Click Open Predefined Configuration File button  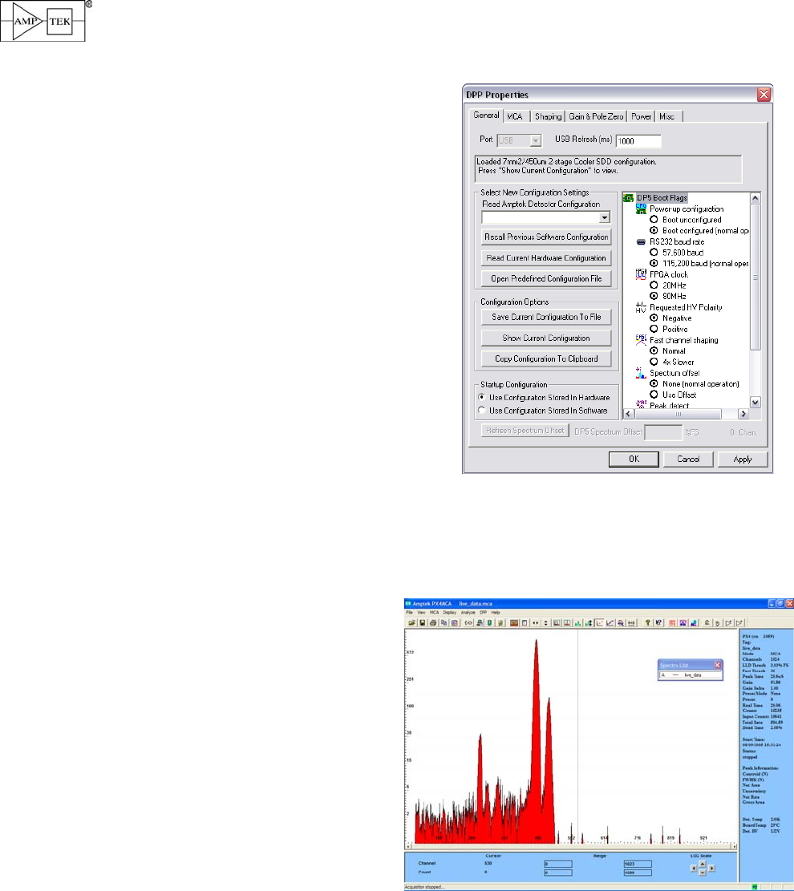546,278
